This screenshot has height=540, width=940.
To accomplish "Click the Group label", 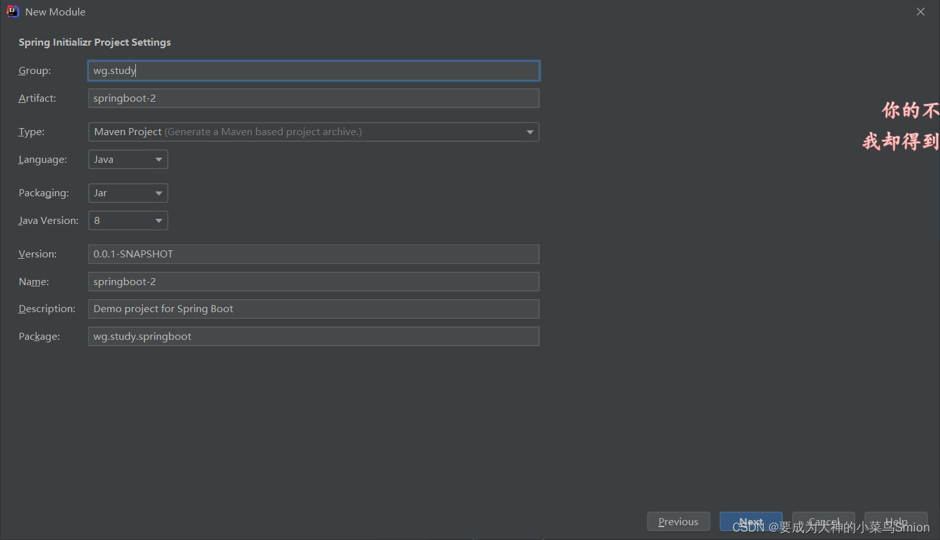I will 35,71.
